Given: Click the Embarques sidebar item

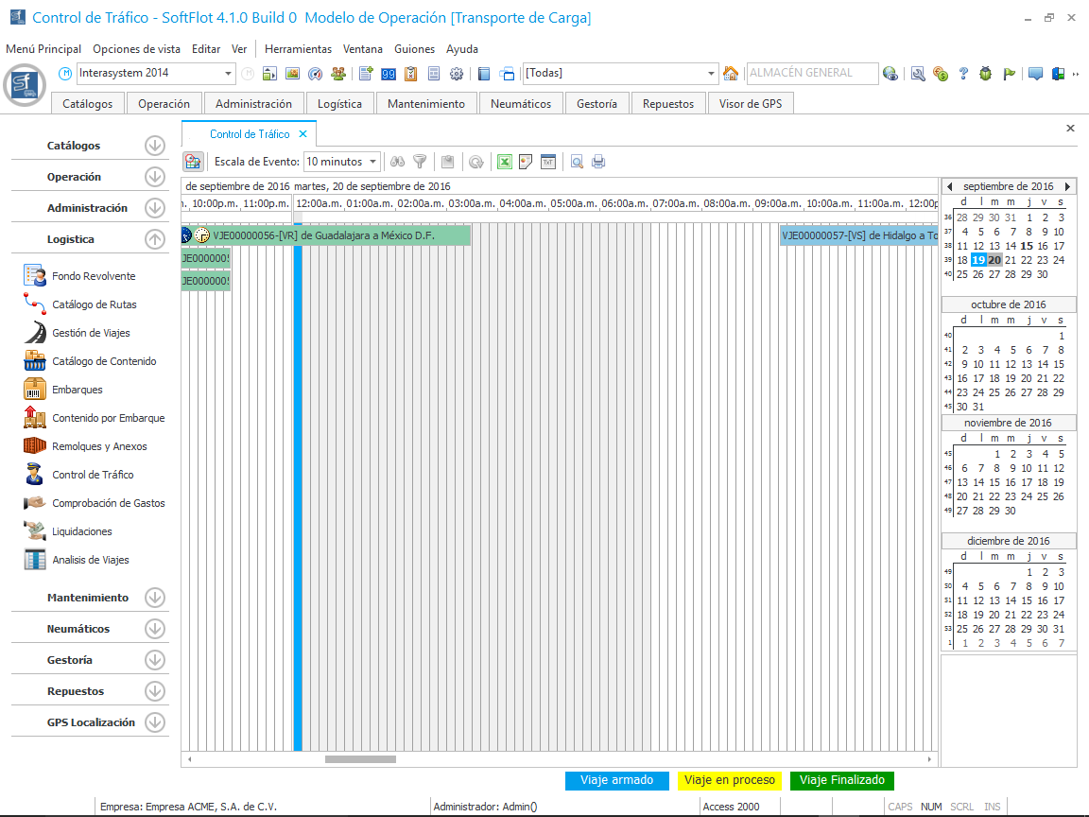Looking at the screenshot, I should pos(78,390).
